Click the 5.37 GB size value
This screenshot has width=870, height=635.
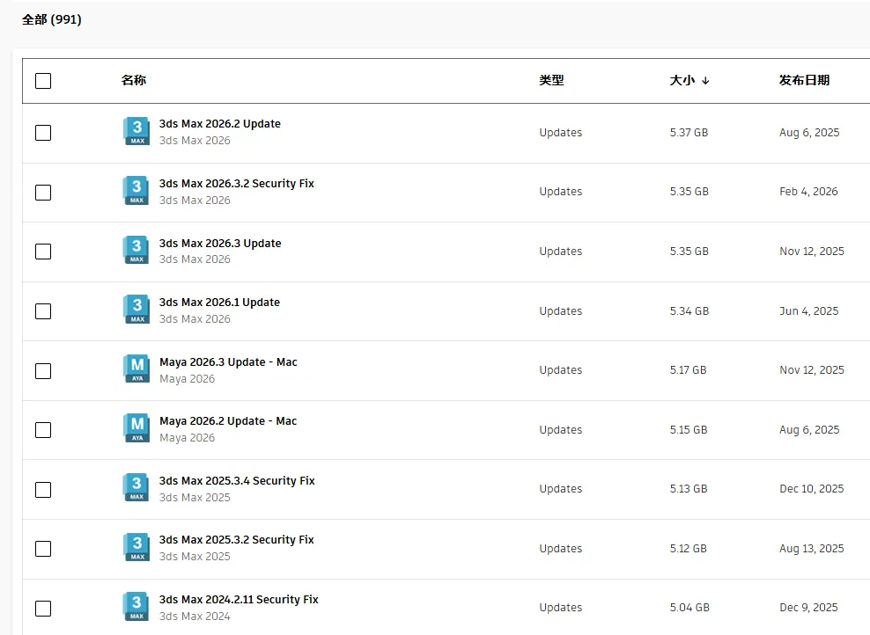point(689,133)
